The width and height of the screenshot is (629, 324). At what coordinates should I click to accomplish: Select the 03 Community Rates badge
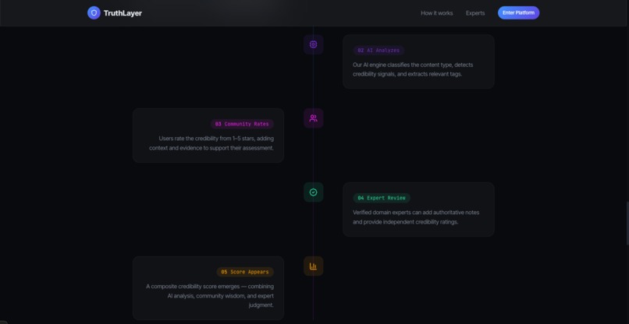tap(242, 124)
